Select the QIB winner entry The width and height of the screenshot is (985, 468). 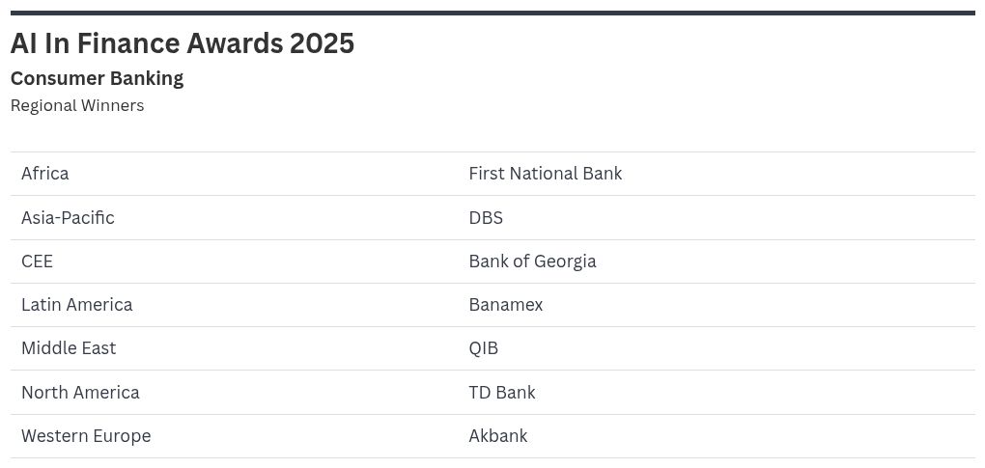(483, 348)
